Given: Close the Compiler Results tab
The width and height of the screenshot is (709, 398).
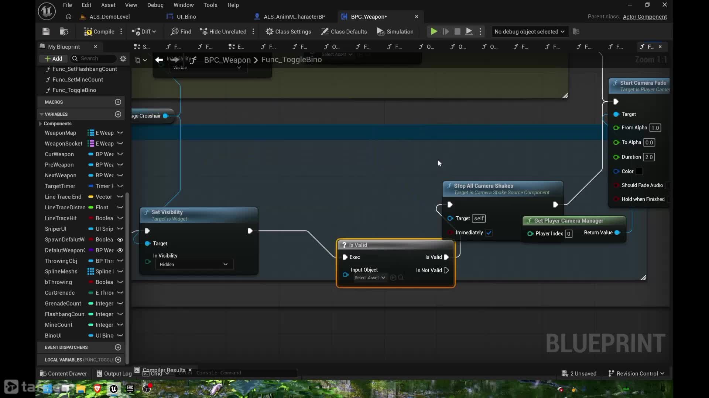Looking at the screenshot, I should (x=190, y=370).
